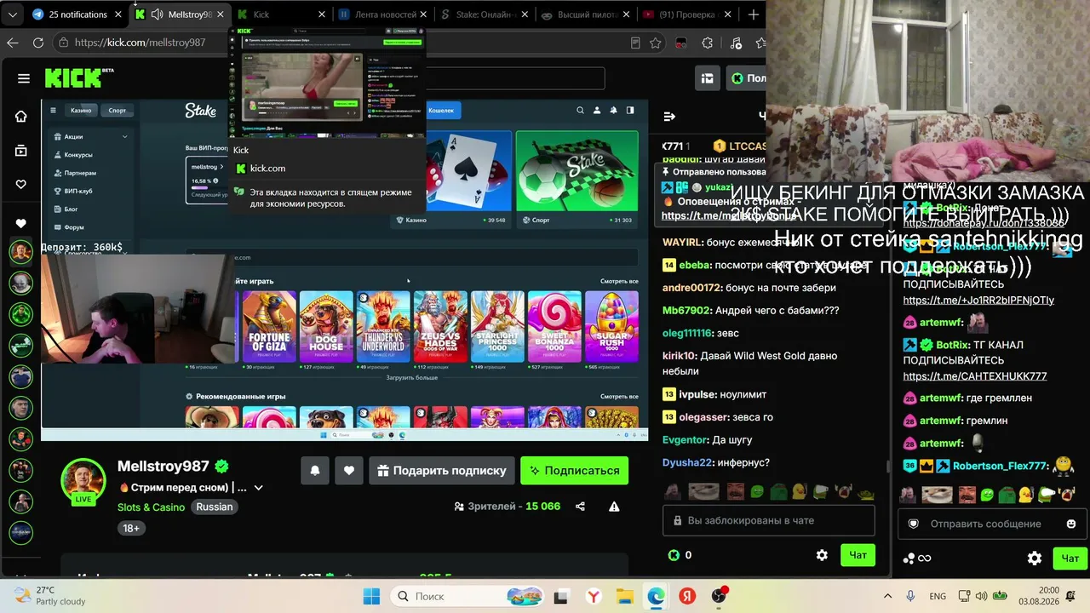Open a new browser tab

(x=754, y=14)
